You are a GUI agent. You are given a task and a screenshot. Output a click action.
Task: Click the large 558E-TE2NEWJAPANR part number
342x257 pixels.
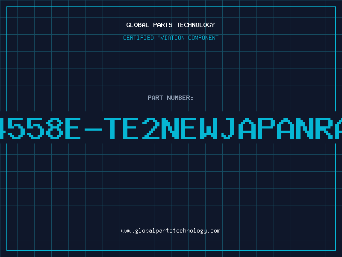pyautogui.click(x=171, y=128)
